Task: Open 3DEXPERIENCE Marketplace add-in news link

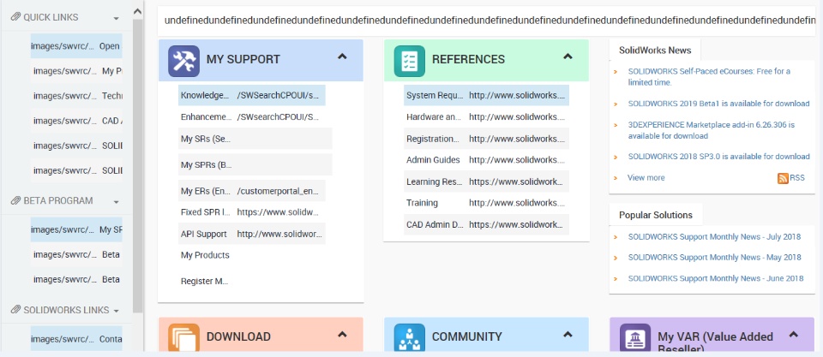Action: click(712, 130)
